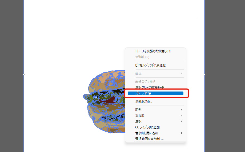Click the chevron arrow beside 重ね順

pos(181,115)
